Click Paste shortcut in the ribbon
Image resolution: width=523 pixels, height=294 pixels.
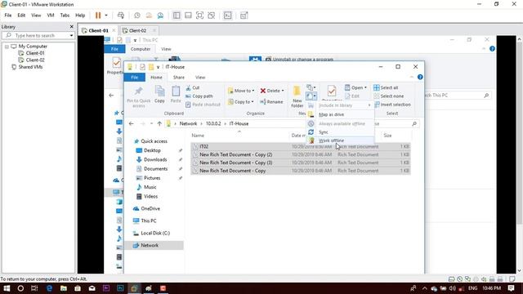203,105
